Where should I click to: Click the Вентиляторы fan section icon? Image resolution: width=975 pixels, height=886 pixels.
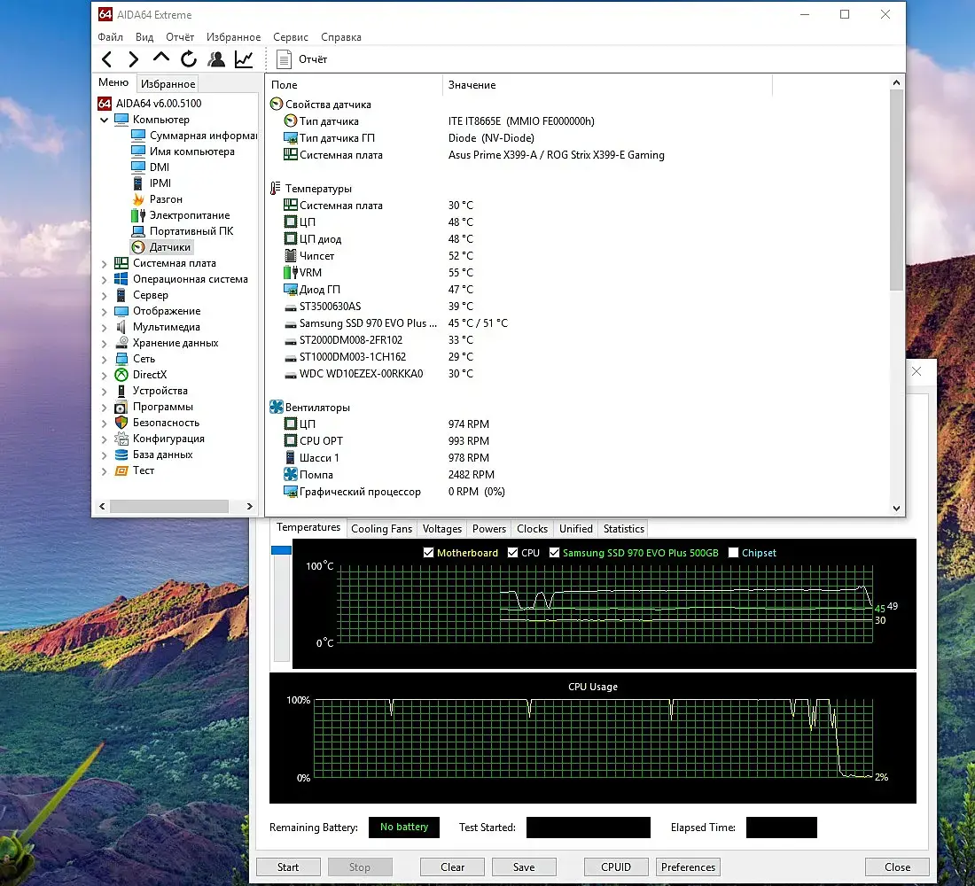click(276, 408)
